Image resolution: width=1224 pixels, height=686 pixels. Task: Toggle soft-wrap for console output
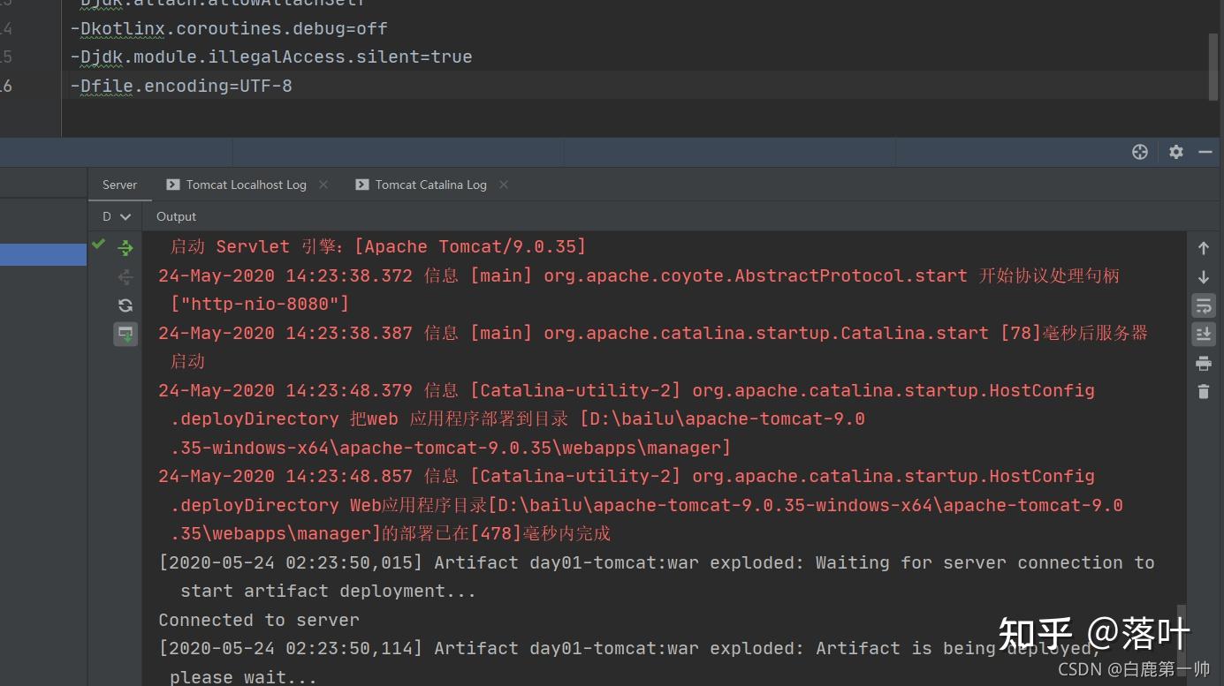[1203, 305]
